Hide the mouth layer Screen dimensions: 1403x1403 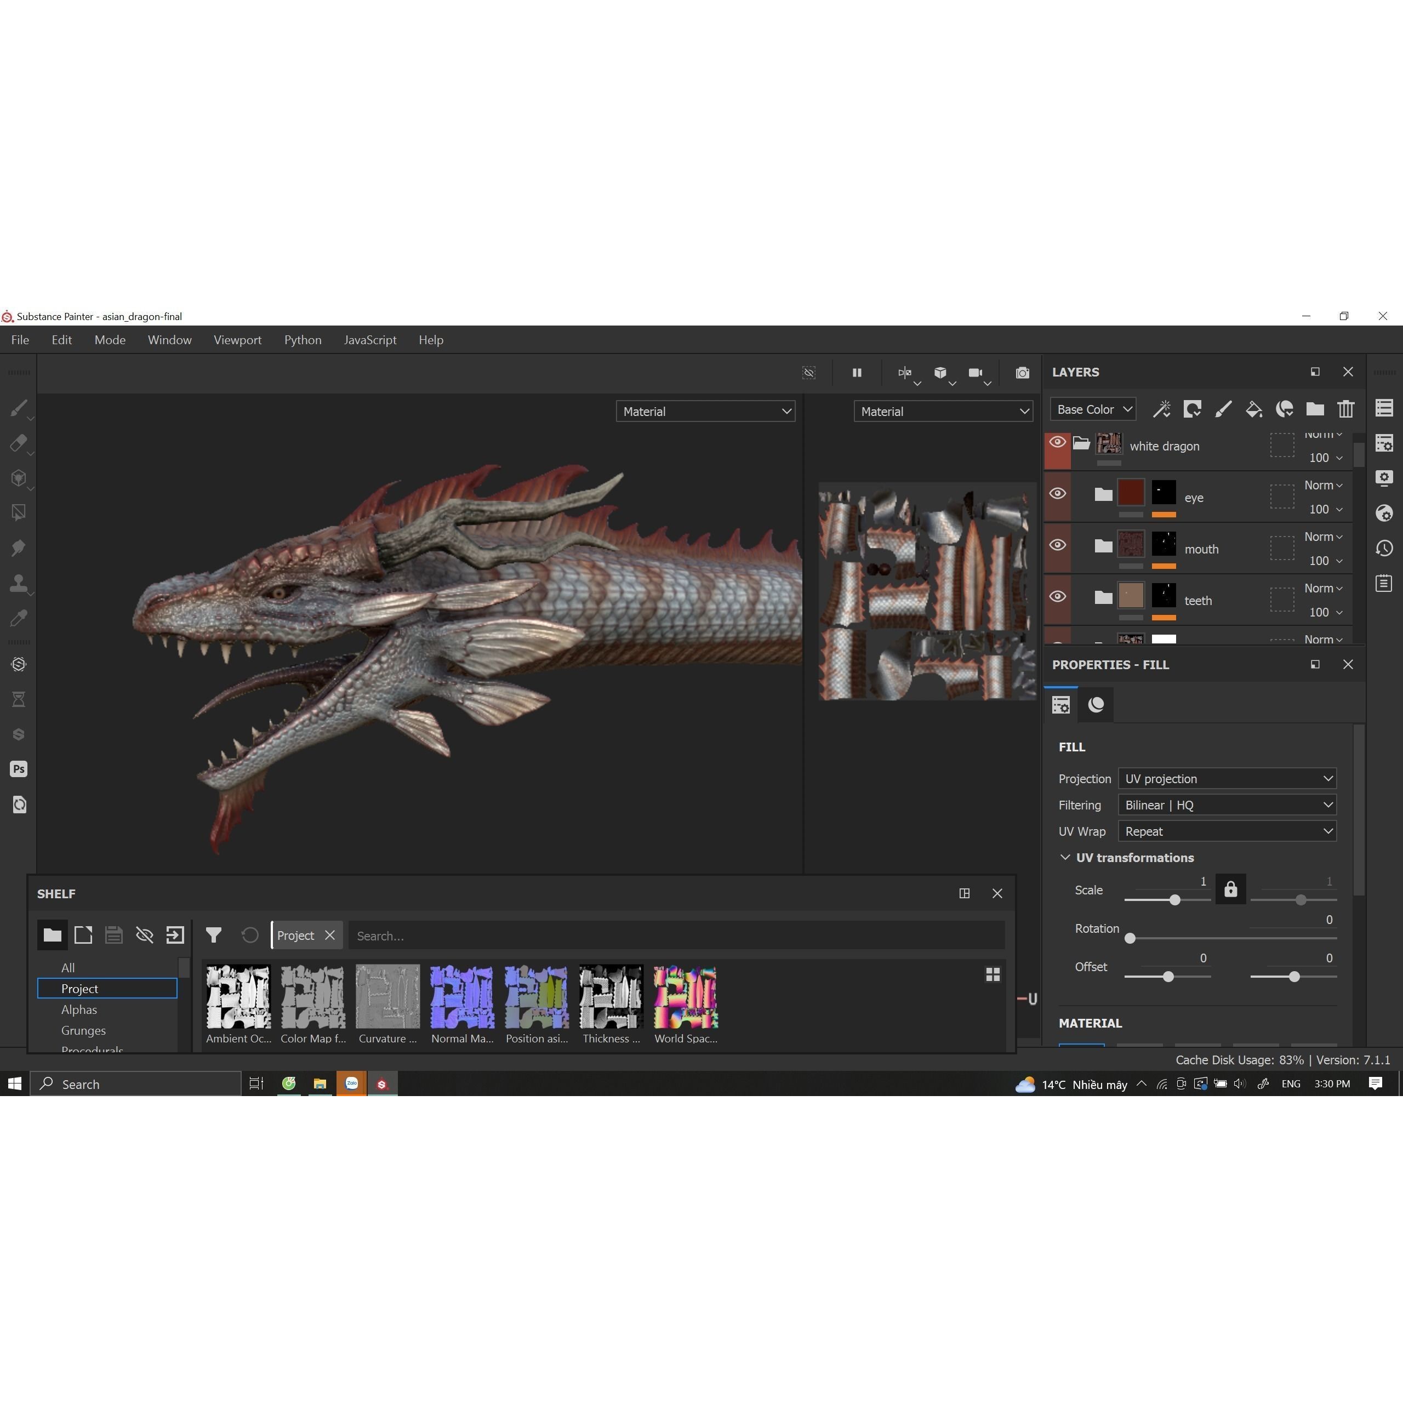tap(1057, 545)
